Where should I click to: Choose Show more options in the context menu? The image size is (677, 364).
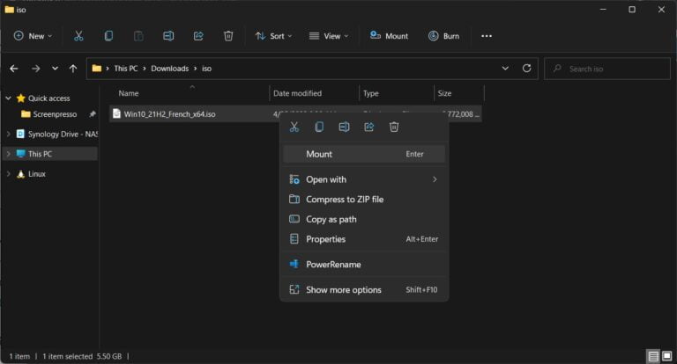(x=343, y=289)
